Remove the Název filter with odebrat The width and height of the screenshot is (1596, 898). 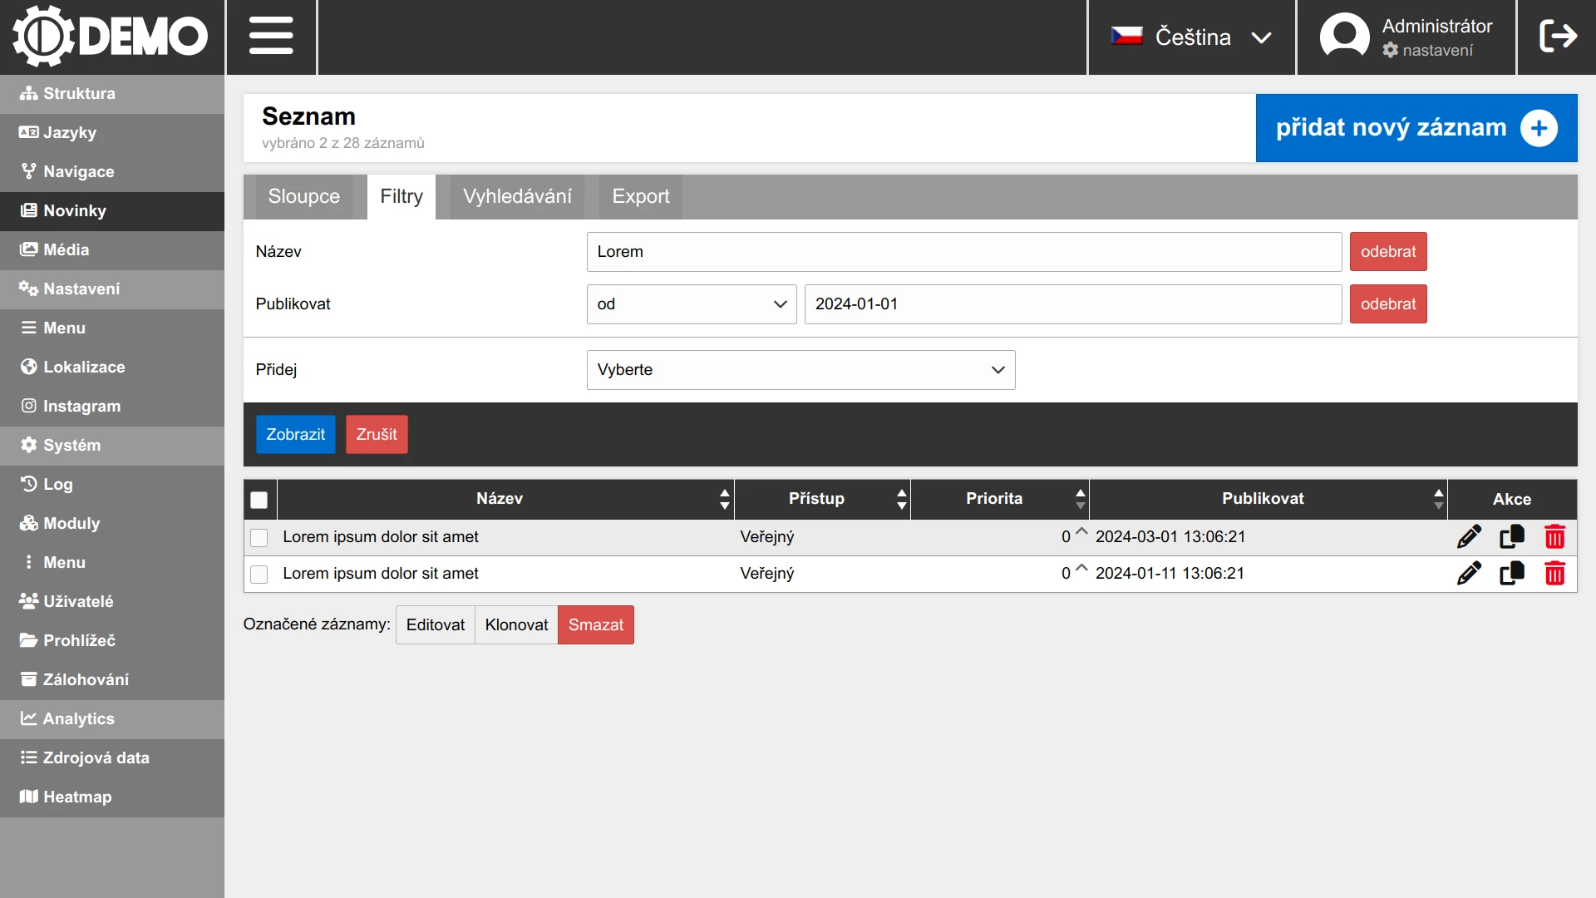[1387, 252]
